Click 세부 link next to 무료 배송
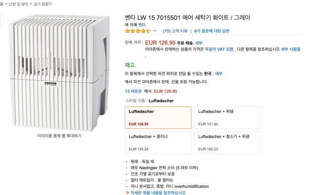Screen dimensions: 310x195 coord(199,43)
